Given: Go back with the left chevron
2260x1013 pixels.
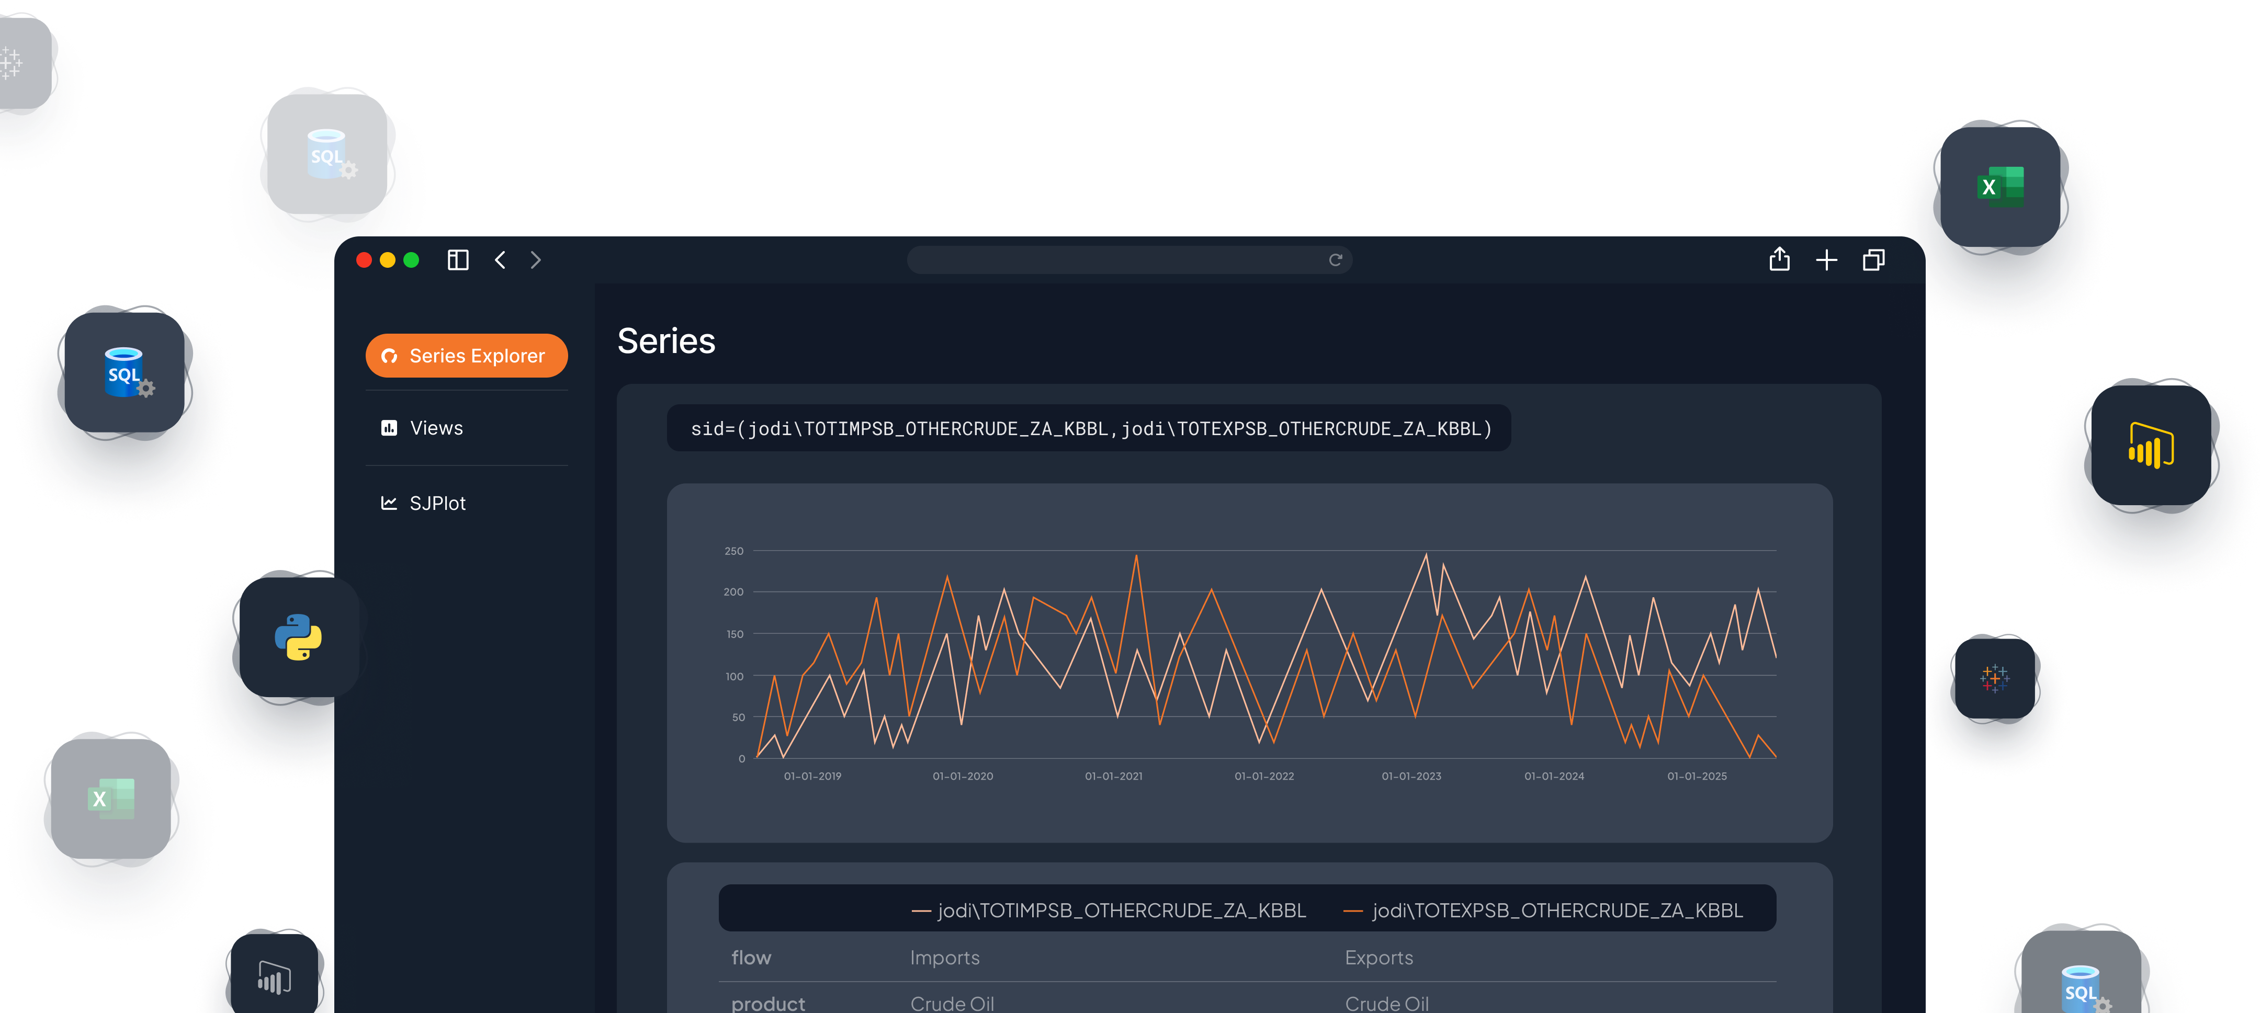Looking at the screenshot, I should 500,259.
